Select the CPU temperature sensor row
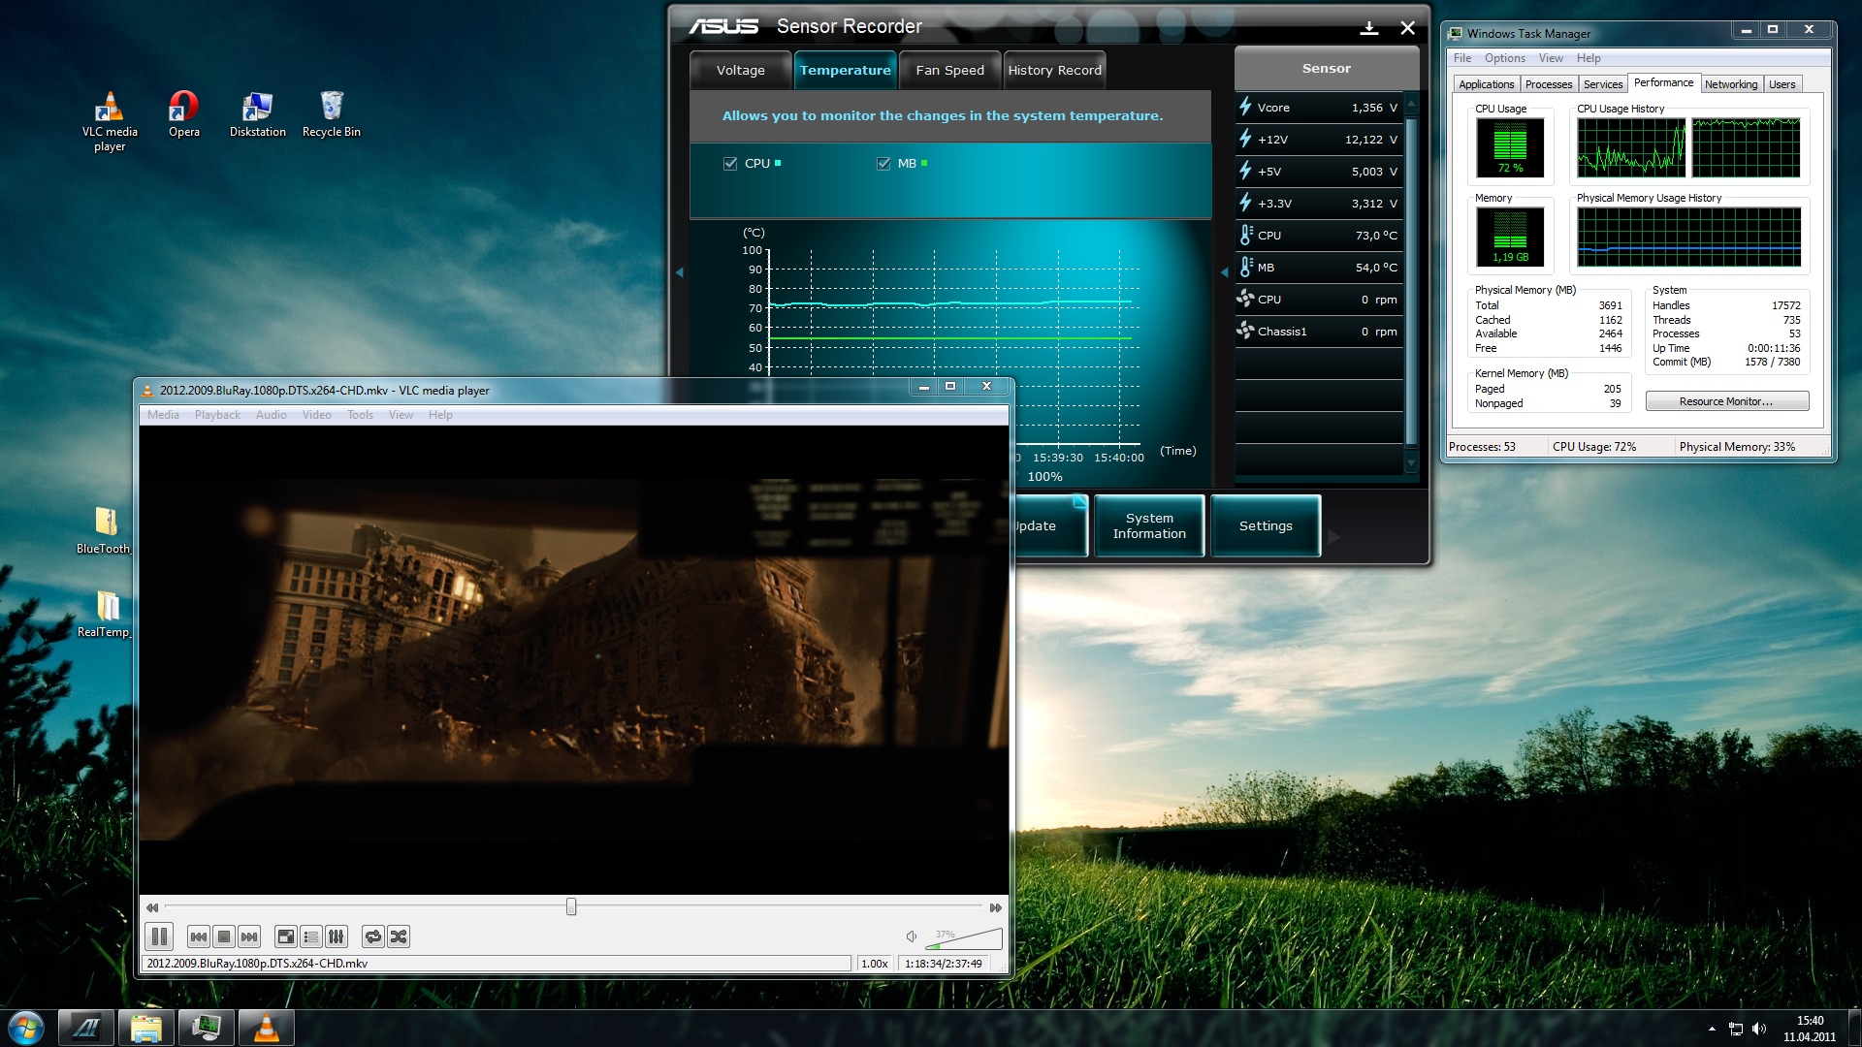This screenshot has height=1047, width=1862. tap(1319, 236)
